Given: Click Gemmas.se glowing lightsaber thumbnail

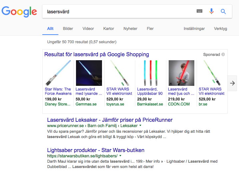Looking at the screenshot, I should click(89, 73).
